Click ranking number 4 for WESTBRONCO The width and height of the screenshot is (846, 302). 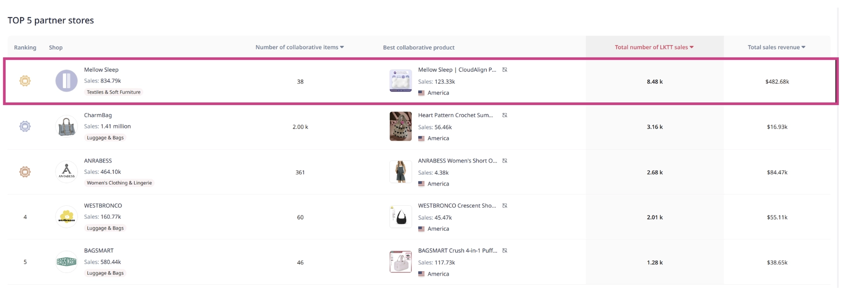[25, 217]
